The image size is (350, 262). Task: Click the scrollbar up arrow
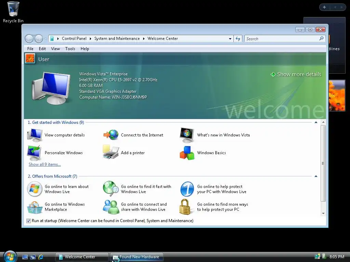click(x=323, y=122)
